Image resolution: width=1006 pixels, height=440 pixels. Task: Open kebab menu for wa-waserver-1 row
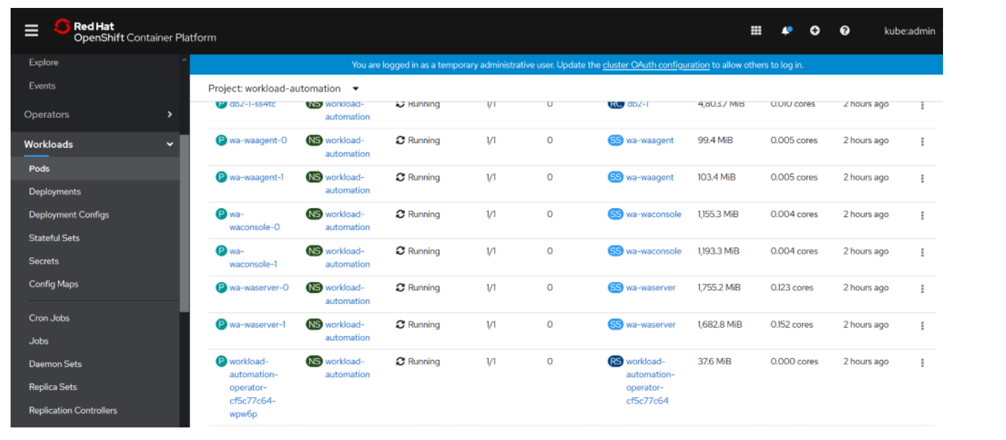(x=922, y=325)
